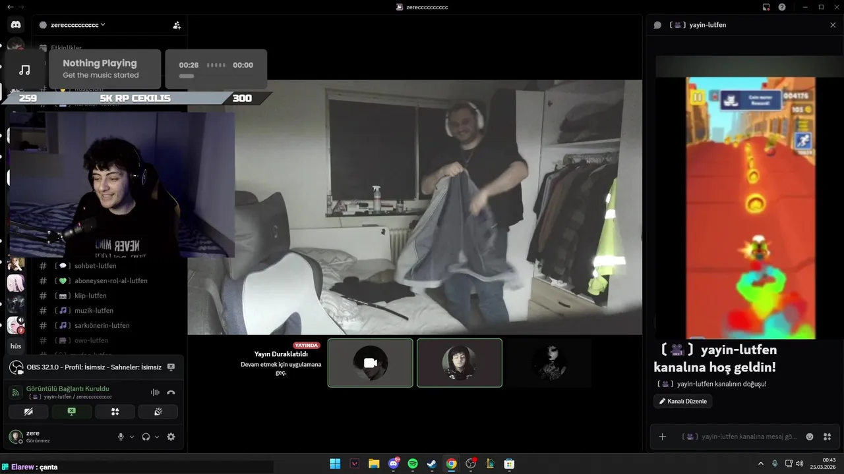844x474 pixels.
Task: Open the soundboard button
Action: point(158,411)
